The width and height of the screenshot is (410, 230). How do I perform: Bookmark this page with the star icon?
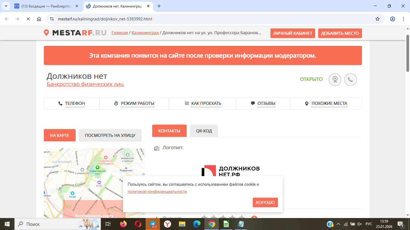tap(378, 19)
